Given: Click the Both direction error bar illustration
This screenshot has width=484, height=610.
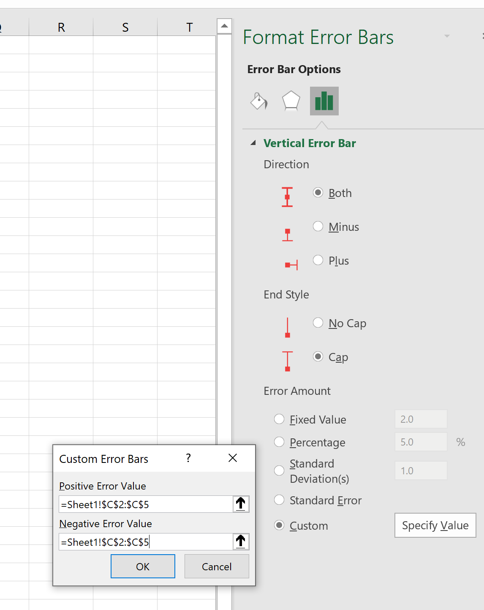Looking at the screenshot, I should pos(288,197).
